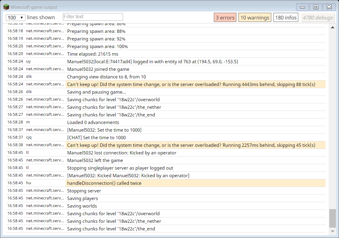
Task: Select the 'Time elapsed: 21615 ms' line
Action: point(93,54)
